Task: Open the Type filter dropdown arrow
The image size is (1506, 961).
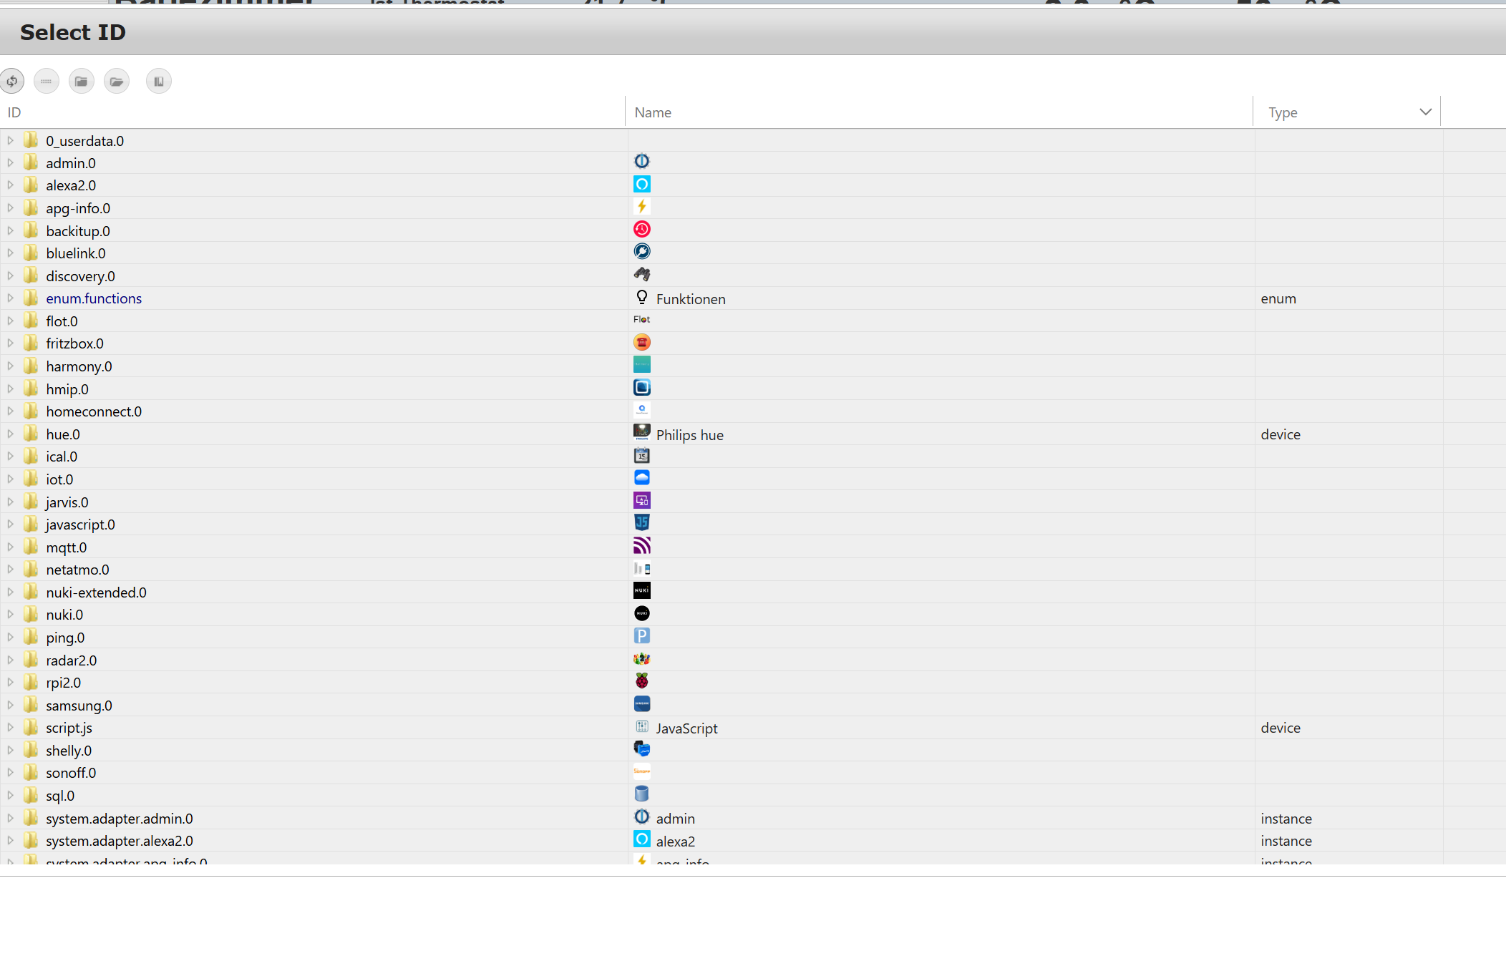Action: 1425,112
